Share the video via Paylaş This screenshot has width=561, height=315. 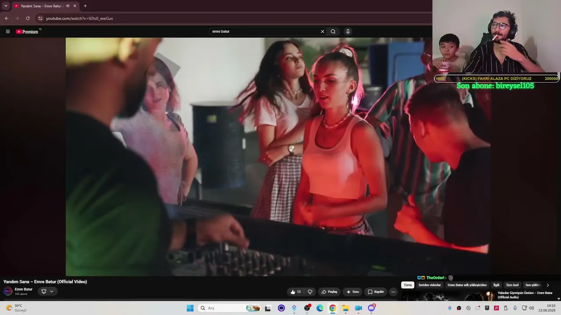pyautogui.click(x=329, y=292)
